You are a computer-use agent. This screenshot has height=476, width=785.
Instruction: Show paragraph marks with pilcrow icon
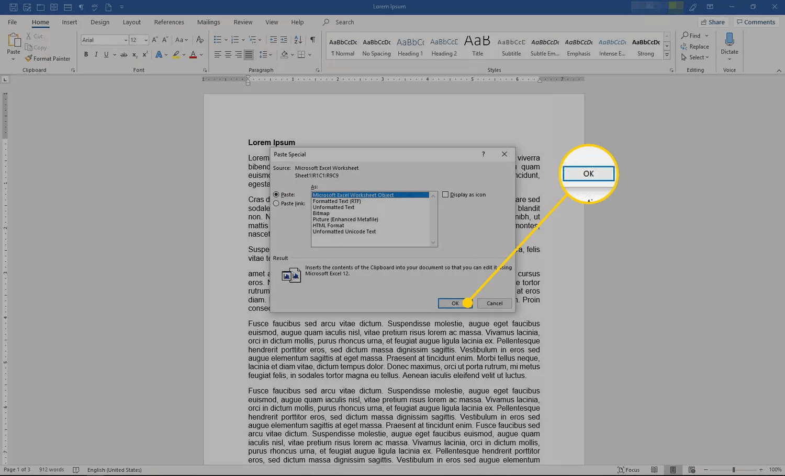[x=312, y=40]
